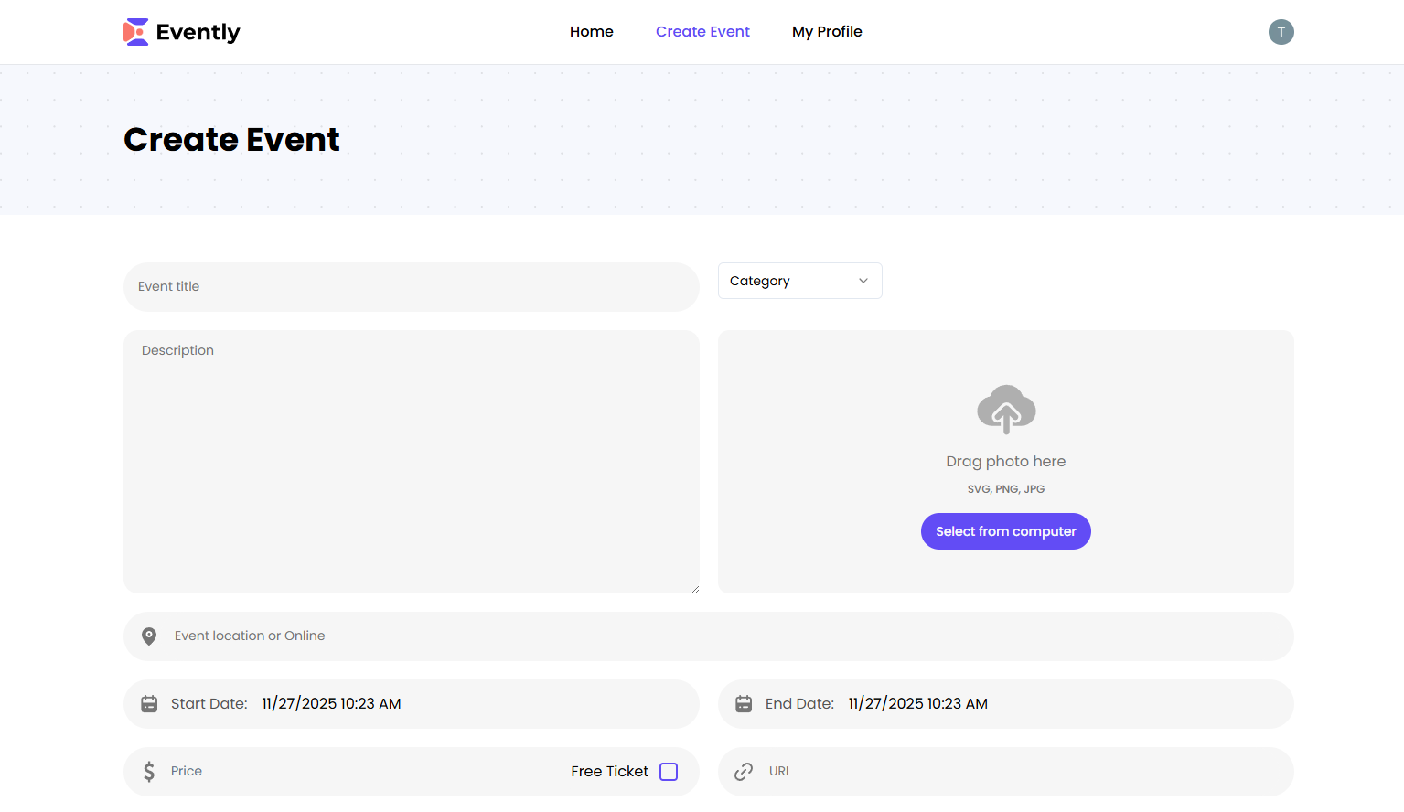Screen dimensions: 1404x812
Task: Expand the Category chevron arrow
Action: click(x=863, y=281)
